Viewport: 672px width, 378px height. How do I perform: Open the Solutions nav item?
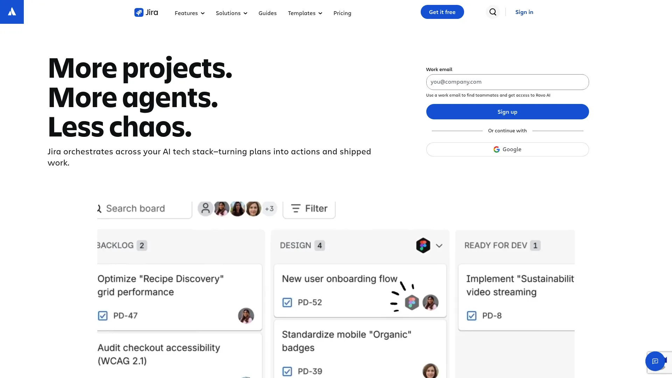231,13
